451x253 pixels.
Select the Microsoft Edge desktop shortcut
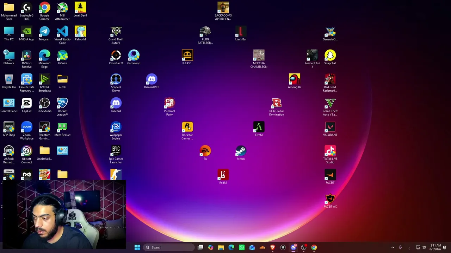point(44,59)
